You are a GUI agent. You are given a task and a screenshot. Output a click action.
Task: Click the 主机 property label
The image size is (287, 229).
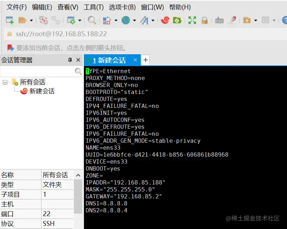click(x=7, y=204)
